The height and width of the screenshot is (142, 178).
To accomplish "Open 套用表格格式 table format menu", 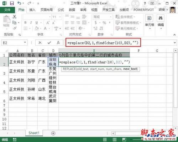I will click(x=128, y=22).
